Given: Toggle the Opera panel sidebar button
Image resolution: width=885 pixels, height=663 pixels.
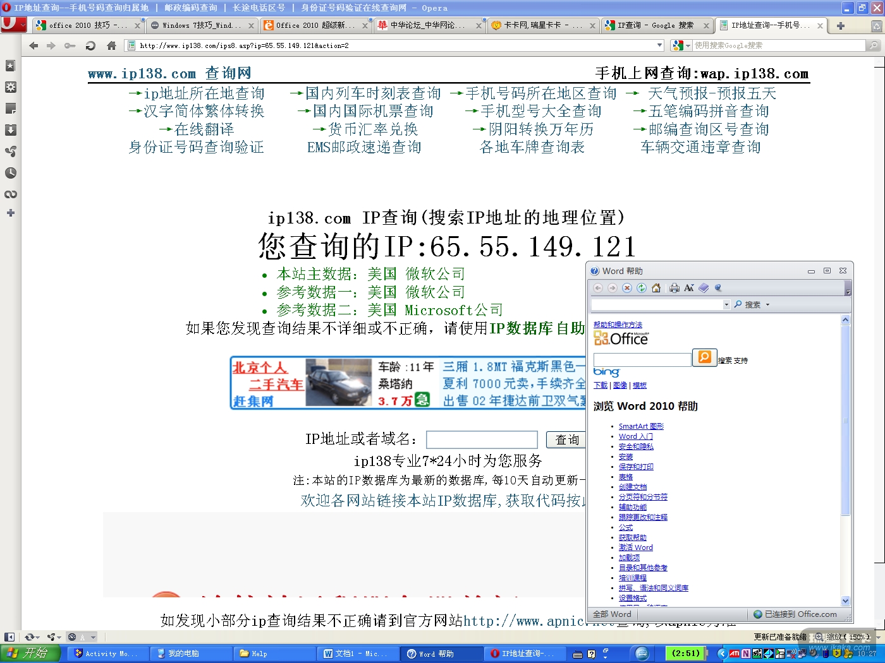Looking at the screenshot, I should (x=9, y=637).
